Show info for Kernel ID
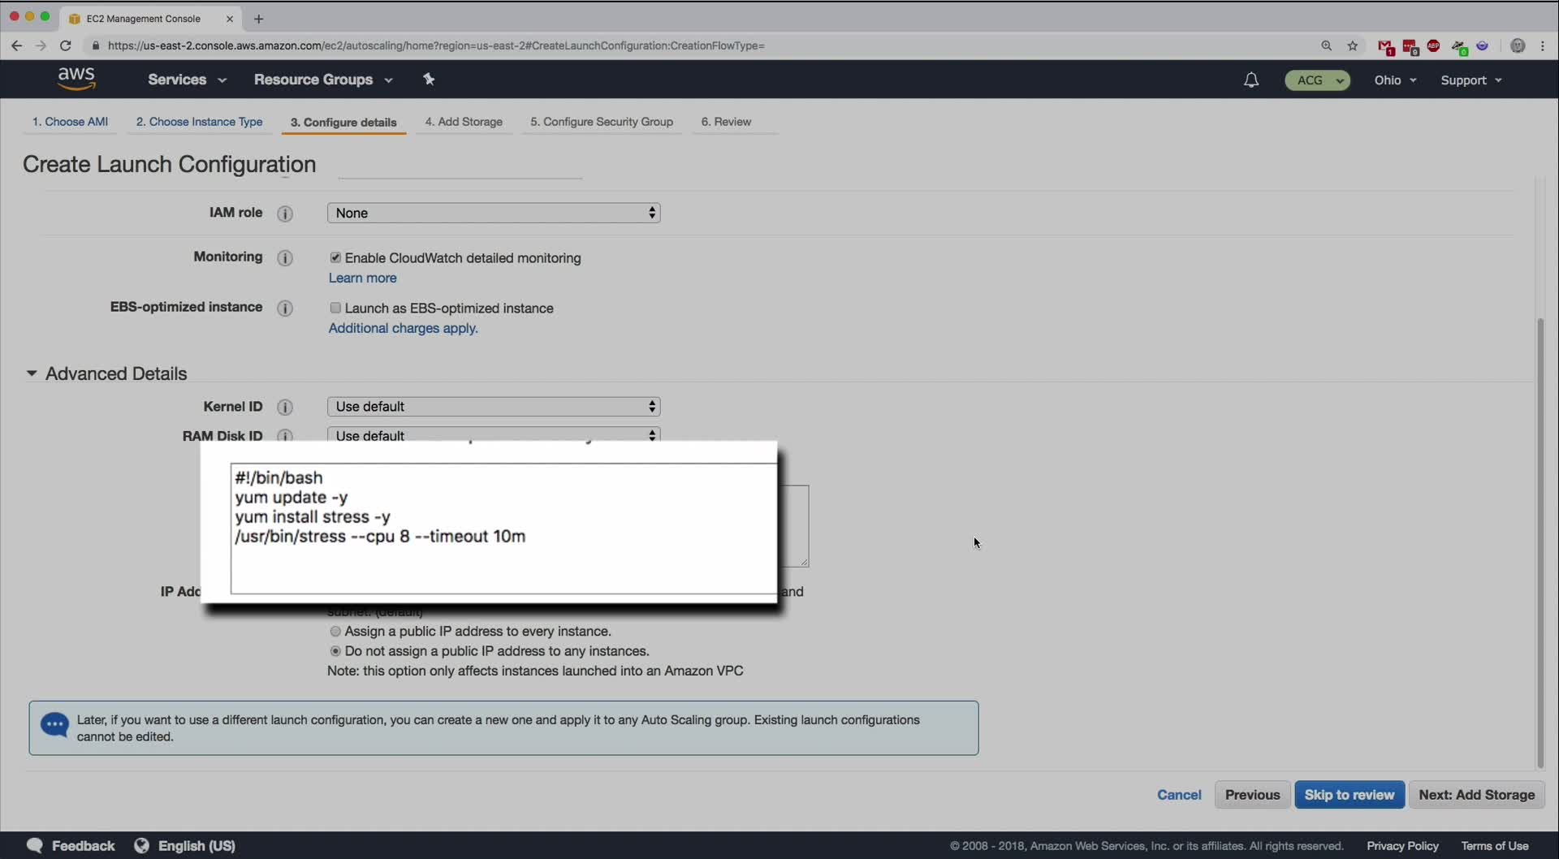The image size is (1559, 859). 285,408
